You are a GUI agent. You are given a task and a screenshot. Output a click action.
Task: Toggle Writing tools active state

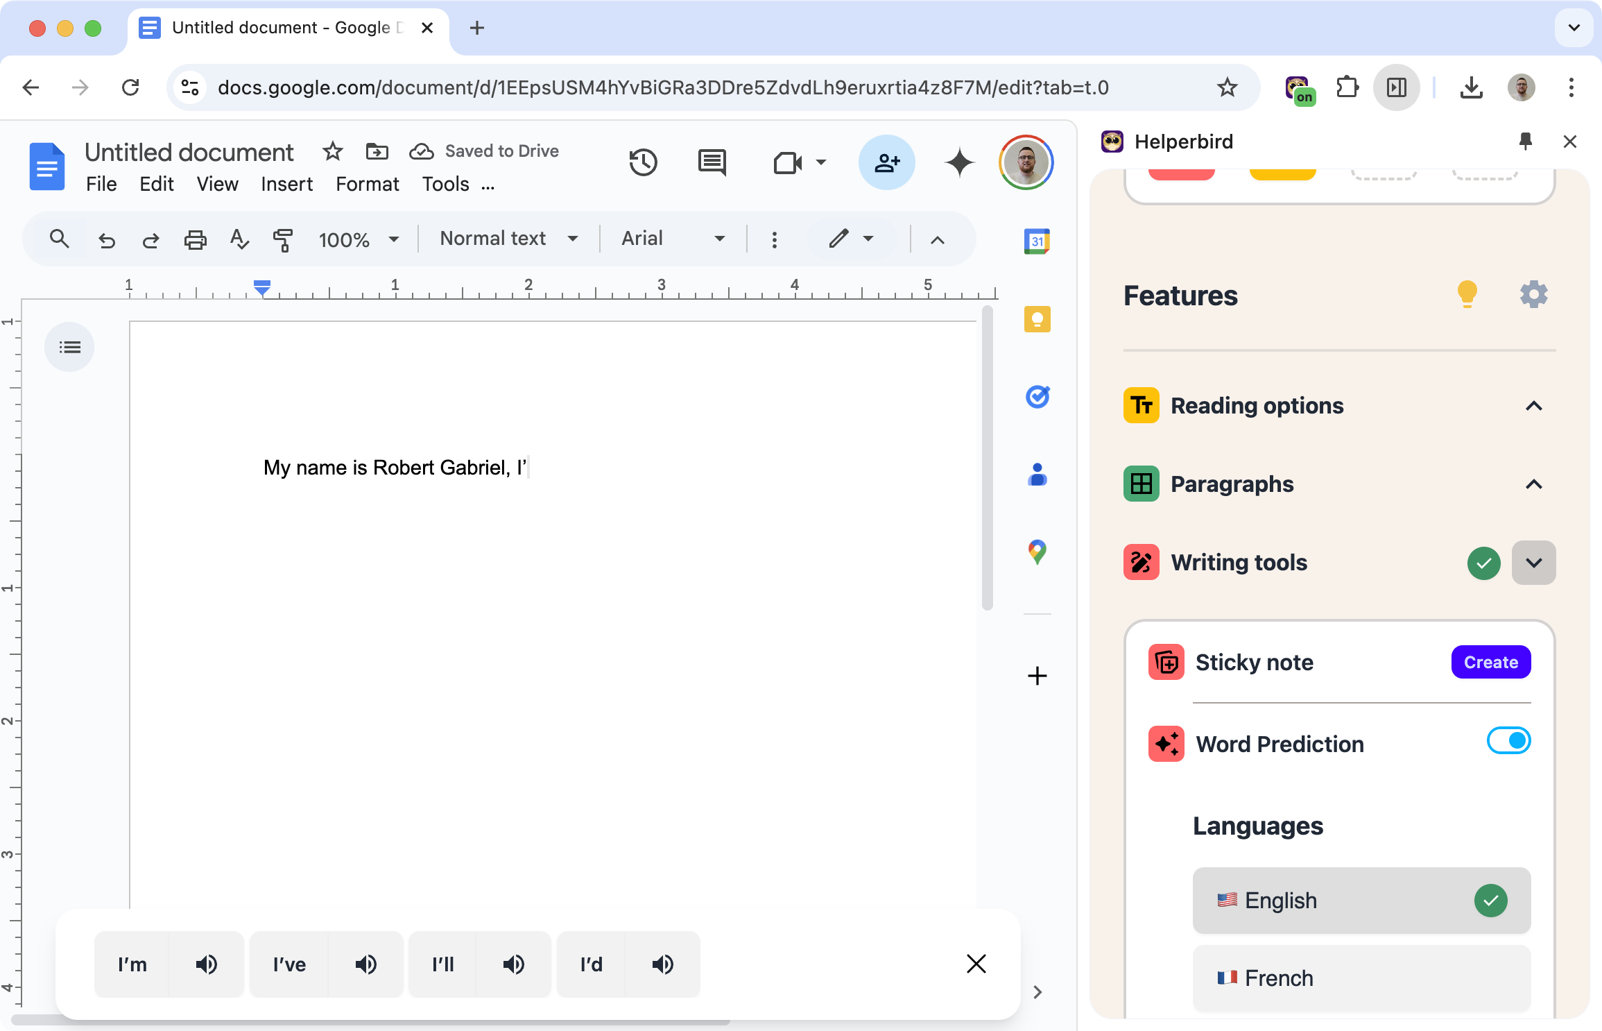1484,561
